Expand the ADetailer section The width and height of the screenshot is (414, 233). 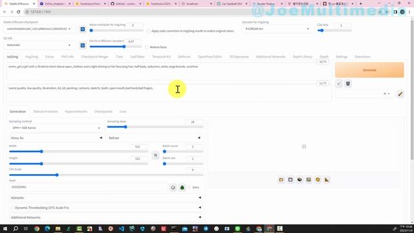pyautogui.click(x=106, y=197)
